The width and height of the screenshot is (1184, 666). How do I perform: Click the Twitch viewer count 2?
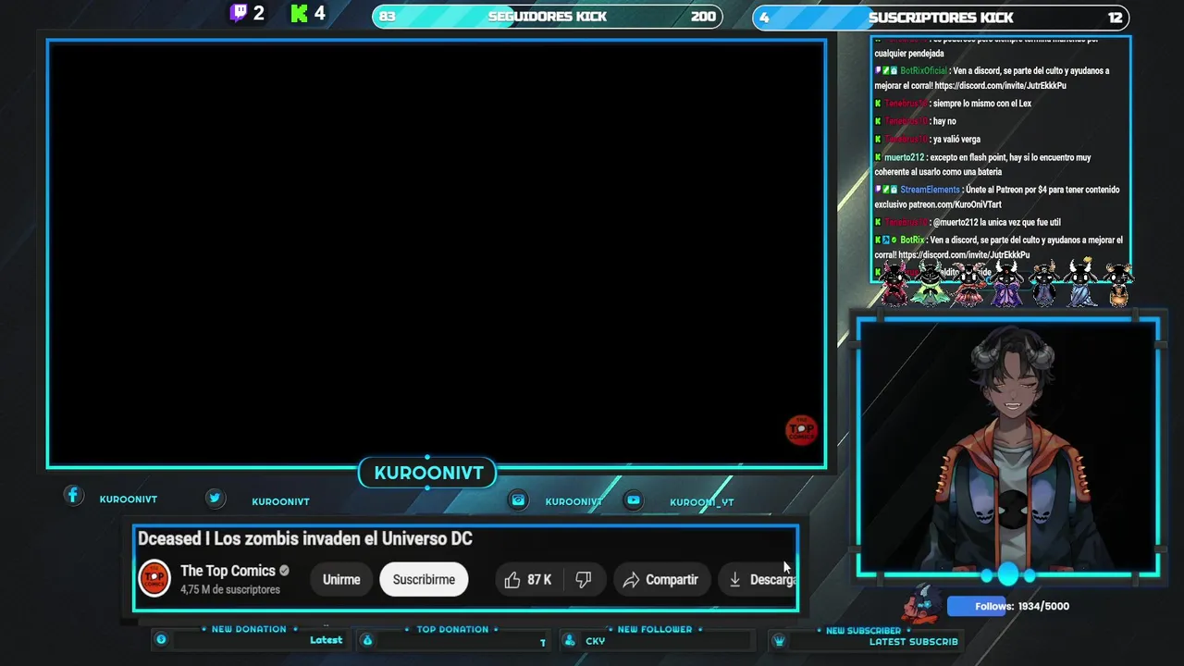[259, 13]
